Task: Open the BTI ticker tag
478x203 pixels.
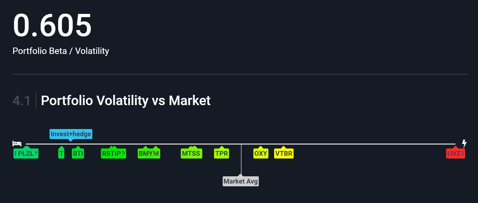Action: coord(78,154)
